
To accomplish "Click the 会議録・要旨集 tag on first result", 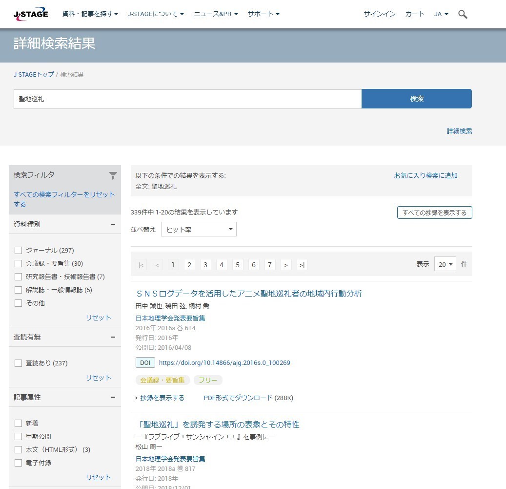I will [162, 380].
